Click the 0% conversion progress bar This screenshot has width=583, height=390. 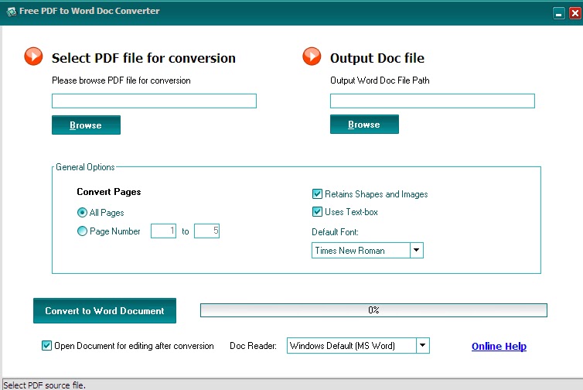373,310
